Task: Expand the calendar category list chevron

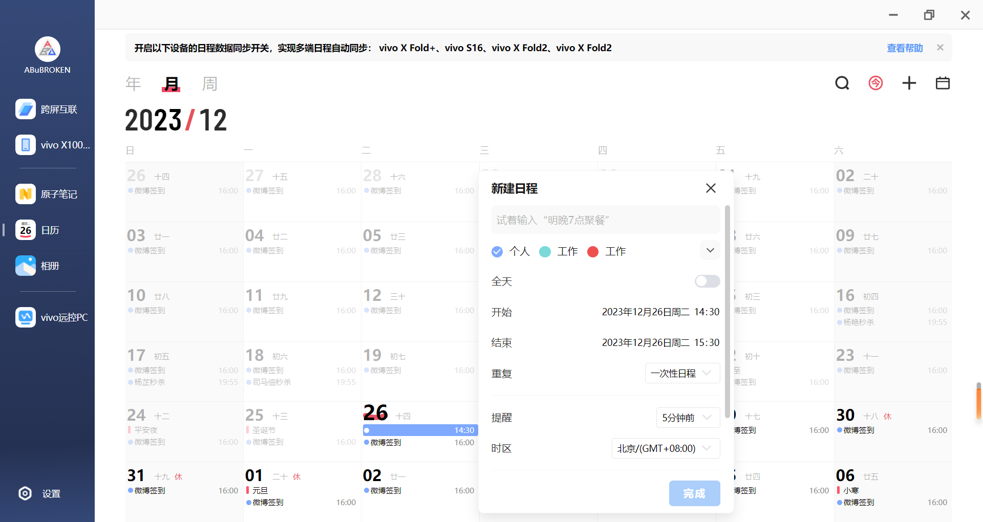Action: 710,250
